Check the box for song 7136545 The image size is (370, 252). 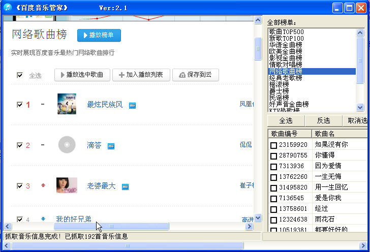click(x=273, y=199)
